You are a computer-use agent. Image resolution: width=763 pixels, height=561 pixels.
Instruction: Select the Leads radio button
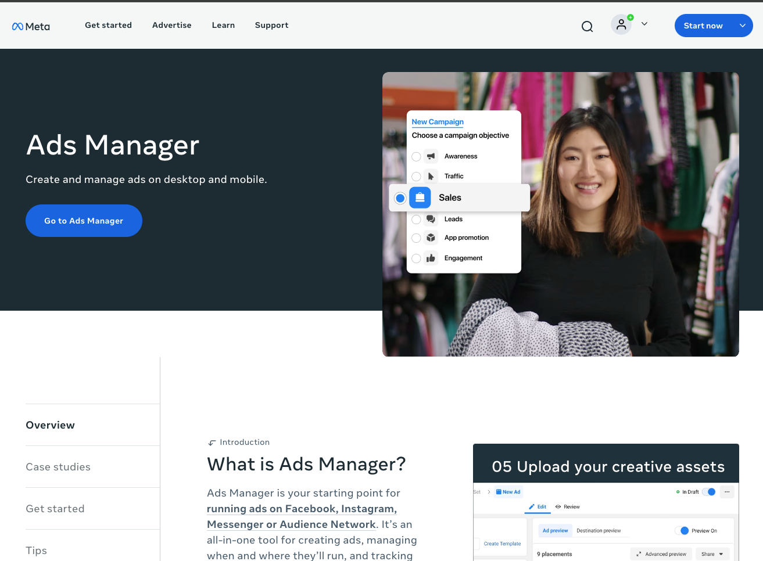tap(416, 220)
